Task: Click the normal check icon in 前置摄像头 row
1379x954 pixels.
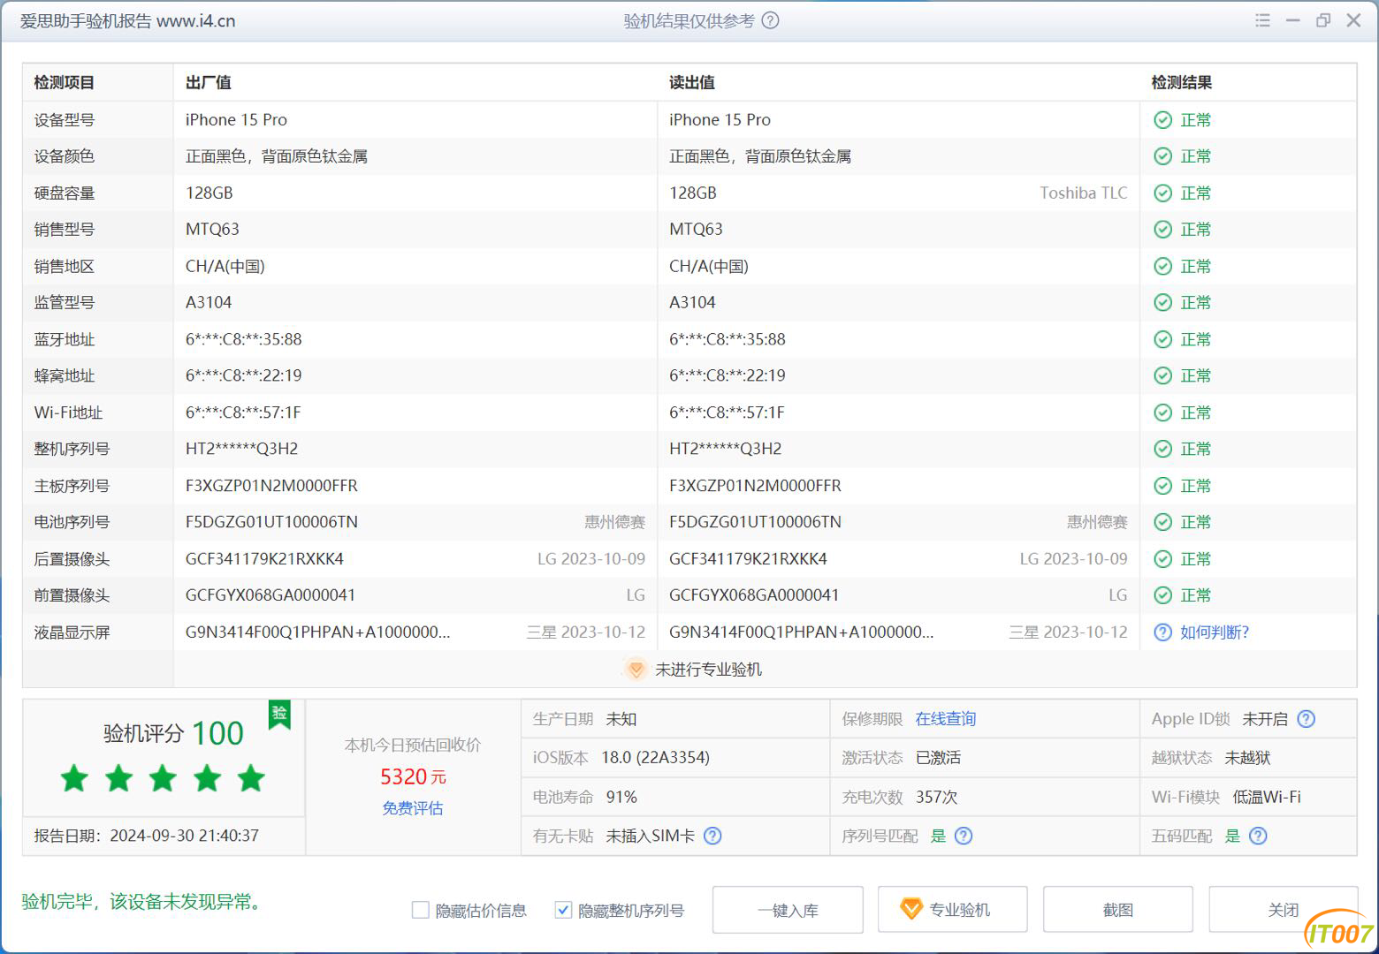Action: tap(1163, 596)
